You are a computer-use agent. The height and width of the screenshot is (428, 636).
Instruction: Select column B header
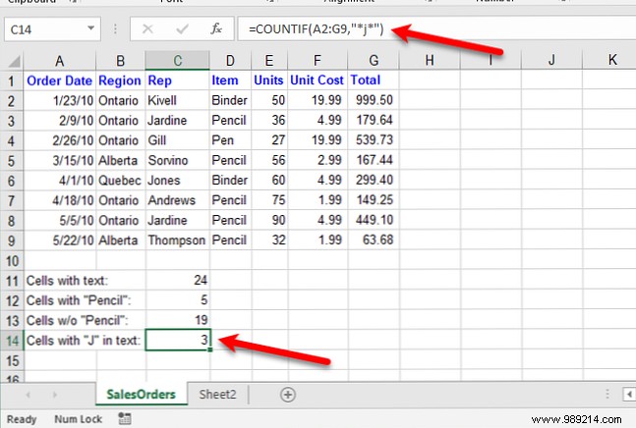click(x=121, y=61)
